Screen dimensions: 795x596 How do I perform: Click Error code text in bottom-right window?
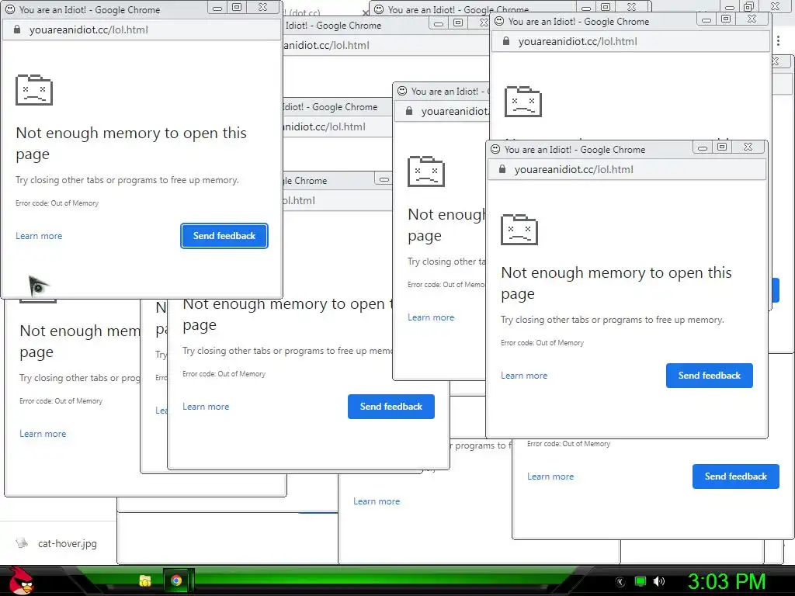point(569,444)
